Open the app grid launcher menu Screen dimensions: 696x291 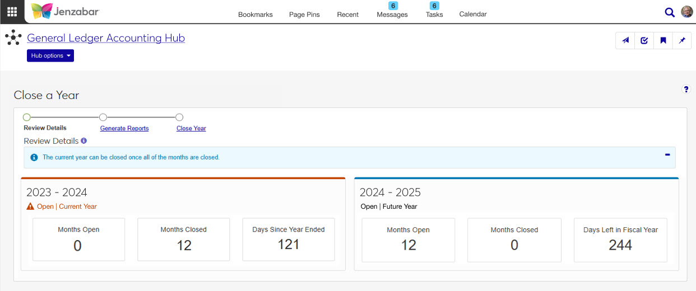[12, 12]
